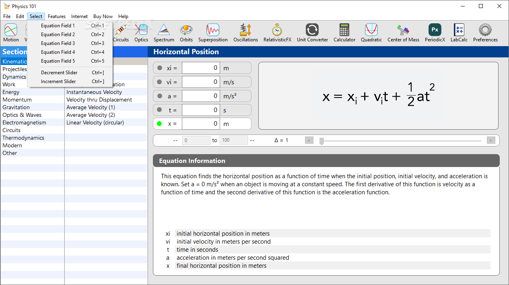Open Preferences gear icon

coord(485,33)
